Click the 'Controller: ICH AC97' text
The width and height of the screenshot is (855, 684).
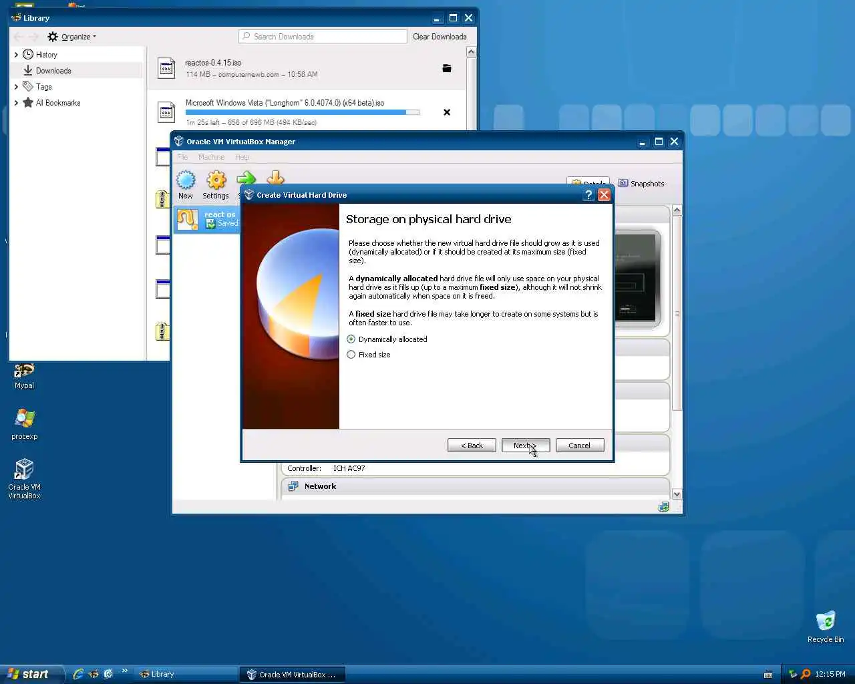point(326,468)
